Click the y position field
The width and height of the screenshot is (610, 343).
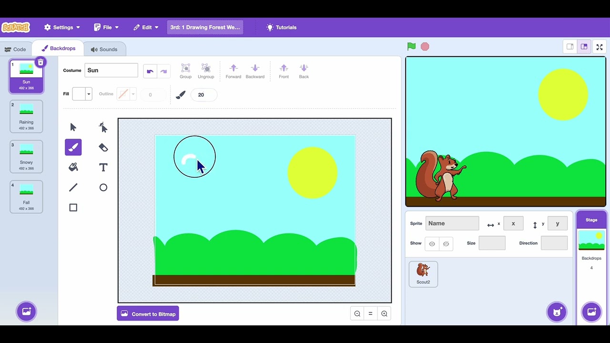click(558, 223)
